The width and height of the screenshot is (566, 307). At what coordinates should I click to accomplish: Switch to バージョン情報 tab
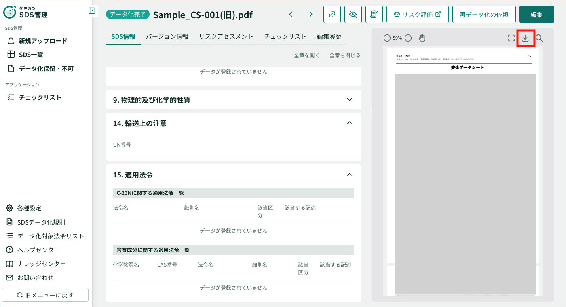[167, 36]
